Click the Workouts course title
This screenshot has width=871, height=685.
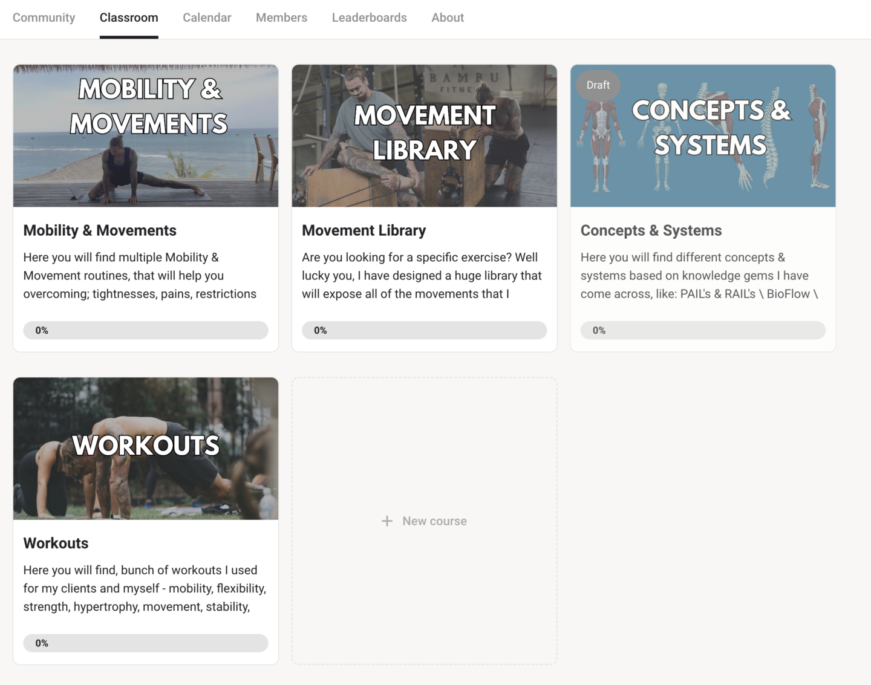(56, 543)
